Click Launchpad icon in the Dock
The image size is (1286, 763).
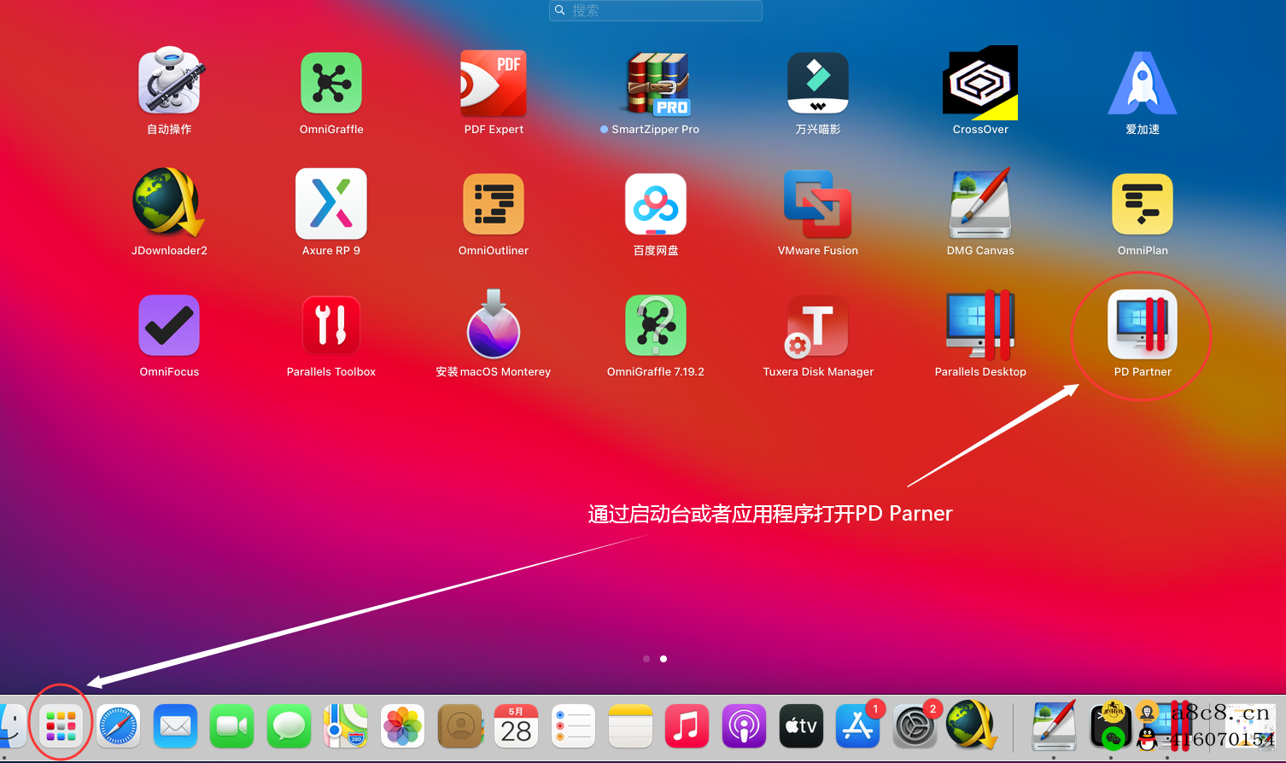click(x=61, y=725)
